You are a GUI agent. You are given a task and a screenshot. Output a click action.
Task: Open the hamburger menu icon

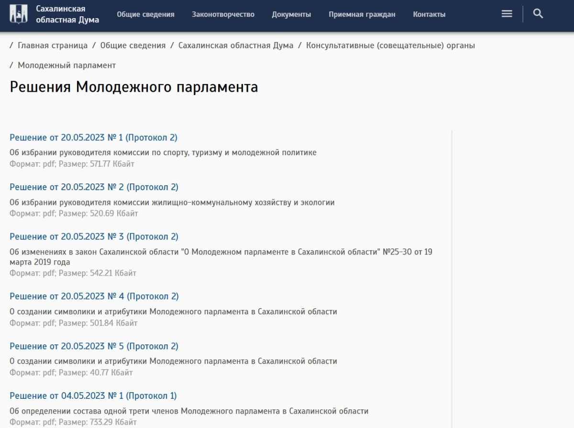(x=507, y=14)
